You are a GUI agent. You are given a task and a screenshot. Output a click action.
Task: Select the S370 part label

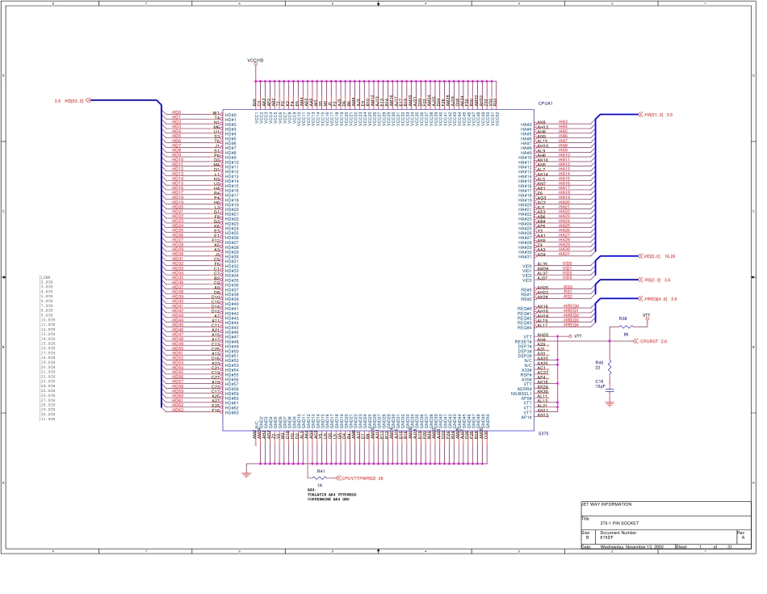543,434
